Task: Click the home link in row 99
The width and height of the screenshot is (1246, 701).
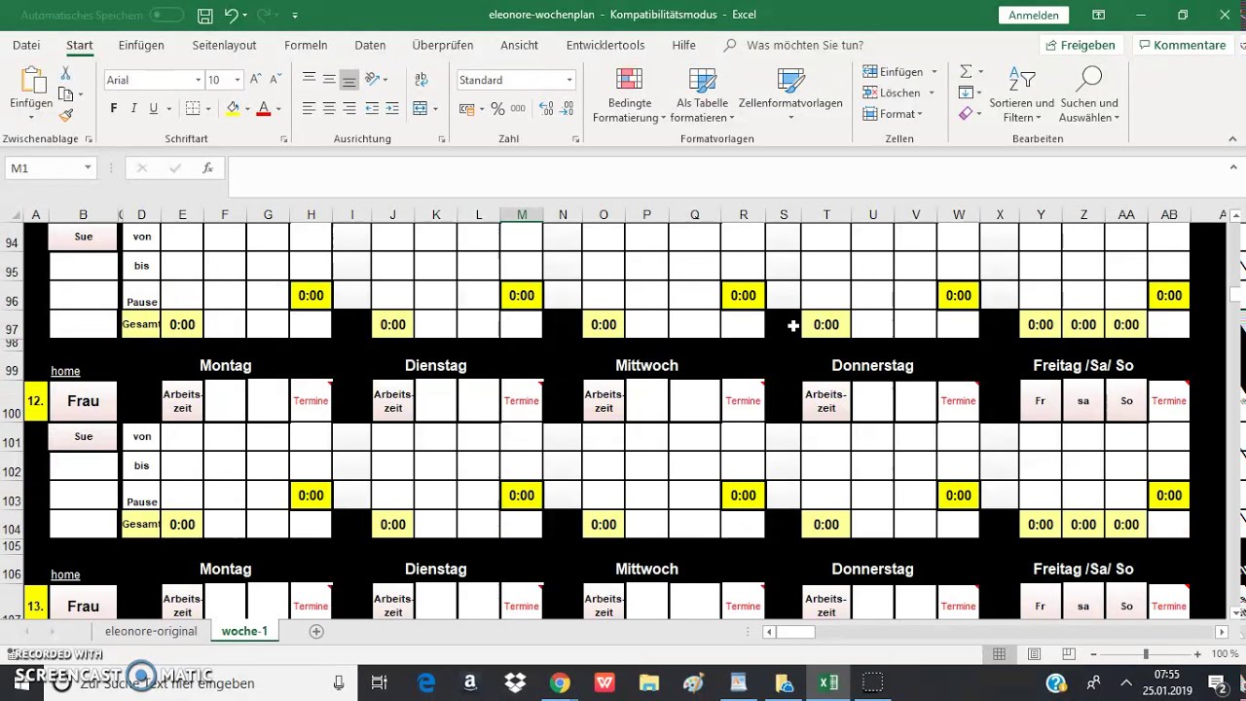Action: point(65,371)
